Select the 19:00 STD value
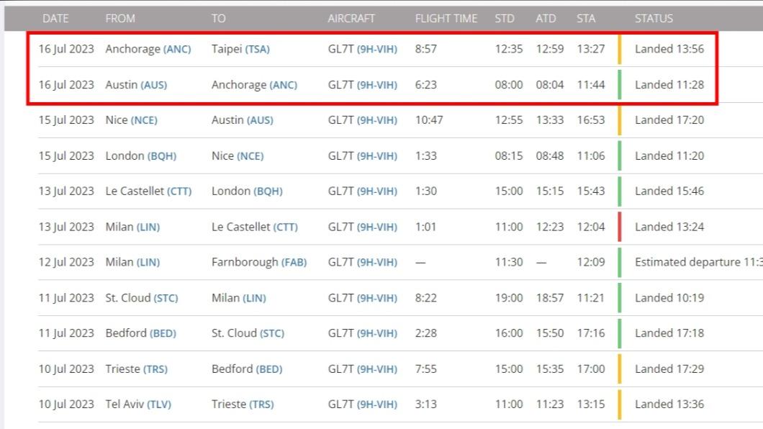Viewport: 763px width, 429px height. point(509,298)
